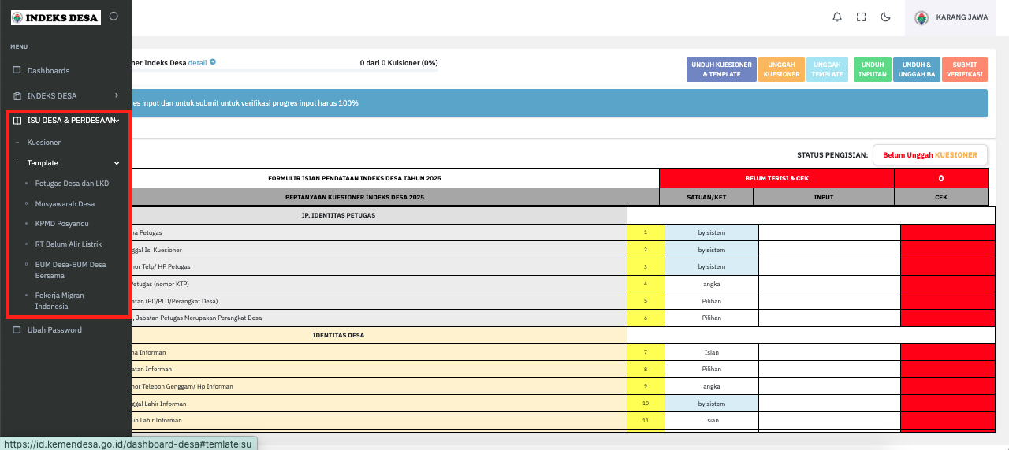This screenshot has height=450, width=1009.
Task: Click the red cell showing 0
Action: pos(941,178)
